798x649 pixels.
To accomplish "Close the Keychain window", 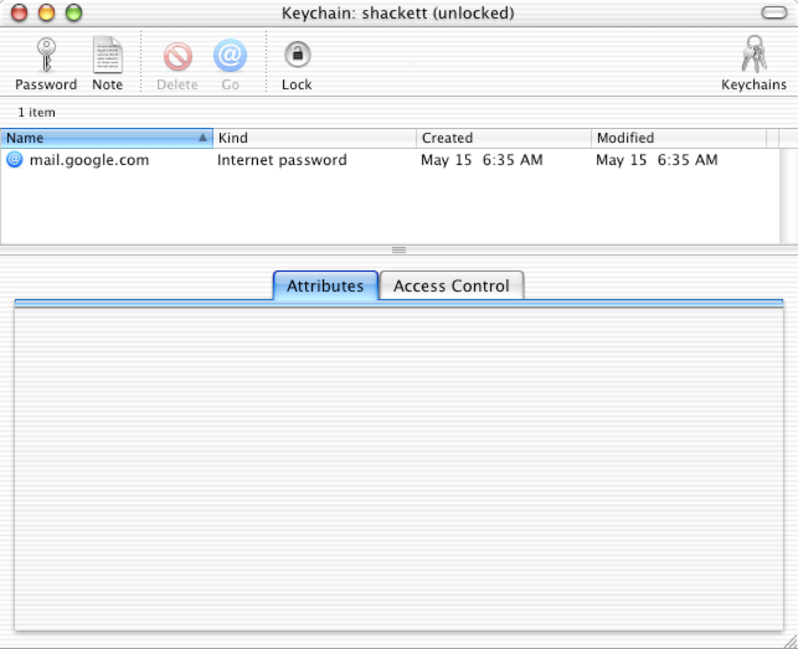I will (19, 13).
